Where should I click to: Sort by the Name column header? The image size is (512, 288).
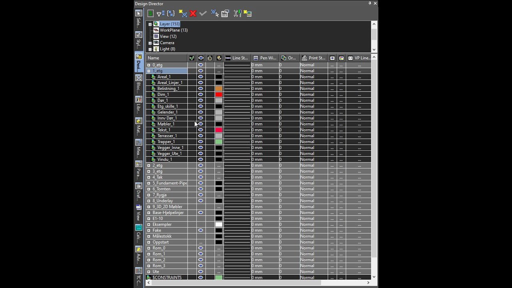pyautogui.click(x=167, y=58)
